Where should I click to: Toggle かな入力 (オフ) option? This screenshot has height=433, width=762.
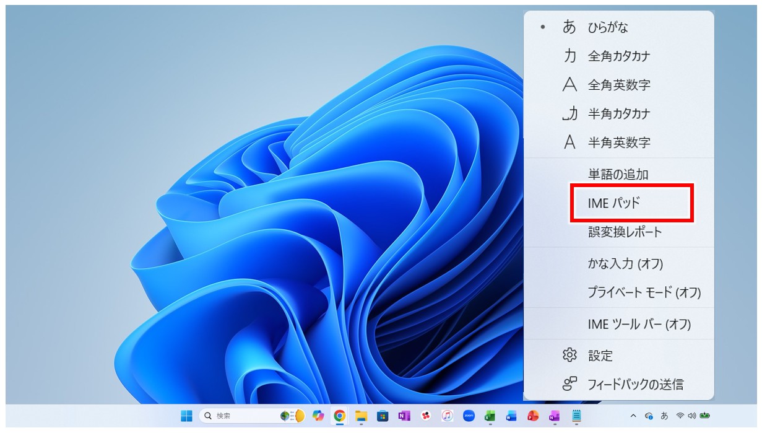coord(618,264)
